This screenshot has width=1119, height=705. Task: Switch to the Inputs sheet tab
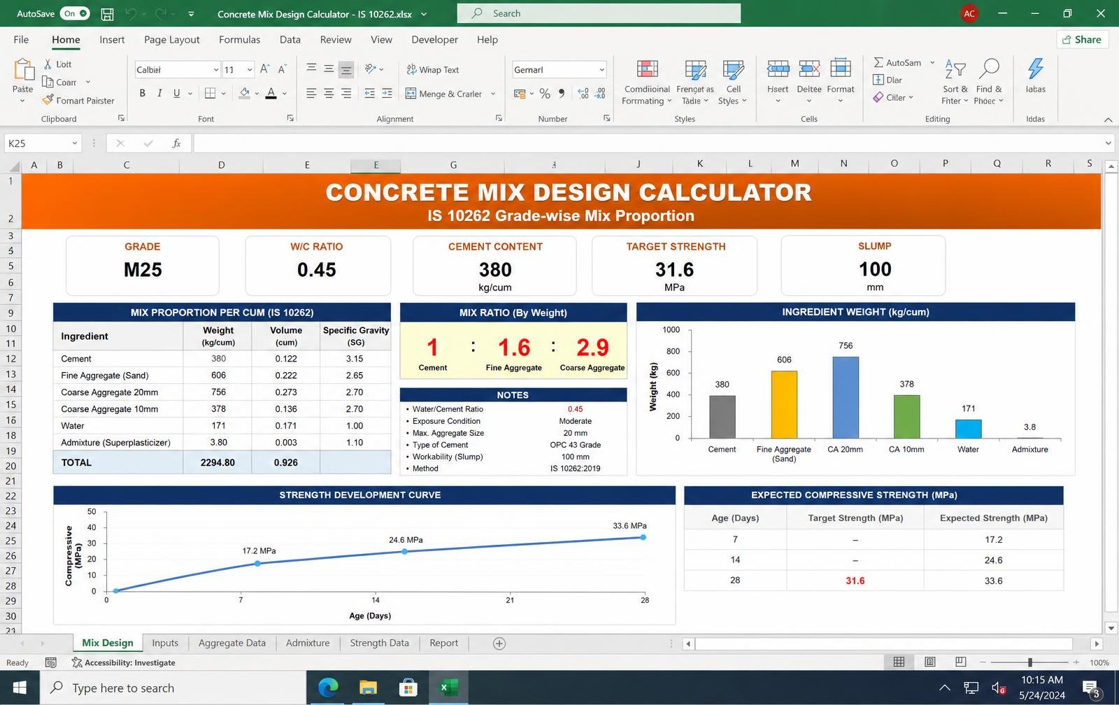[x=165, y=643]
